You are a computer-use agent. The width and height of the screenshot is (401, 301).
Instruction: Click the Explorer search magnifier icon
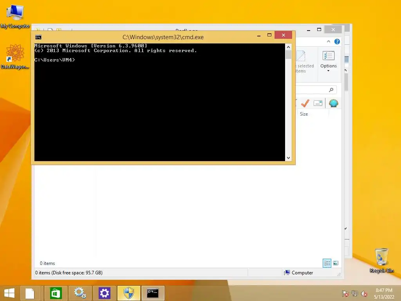[x=331, y=90]
